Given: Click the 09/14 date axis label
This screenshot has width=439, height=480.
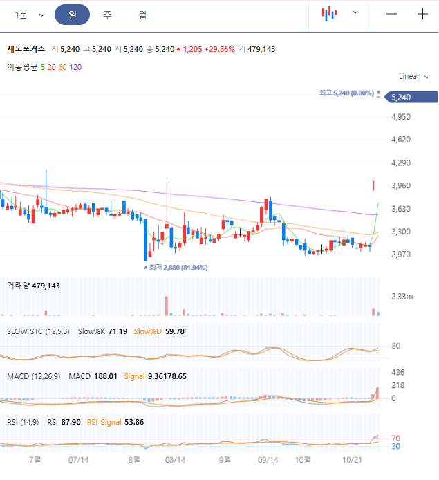Looking at the screenshot, I should click(x=268, y=460).
